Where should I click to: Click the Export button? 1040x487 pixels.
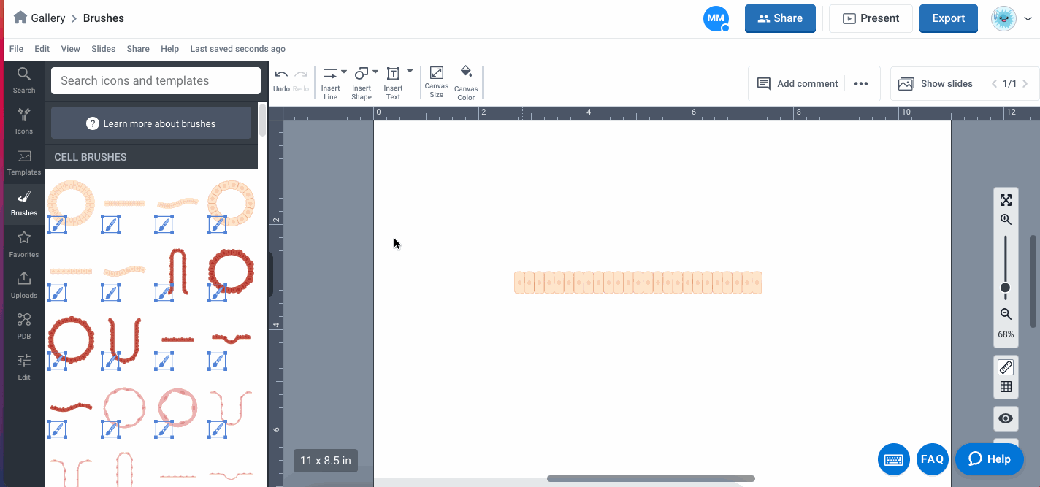point(948,18)
